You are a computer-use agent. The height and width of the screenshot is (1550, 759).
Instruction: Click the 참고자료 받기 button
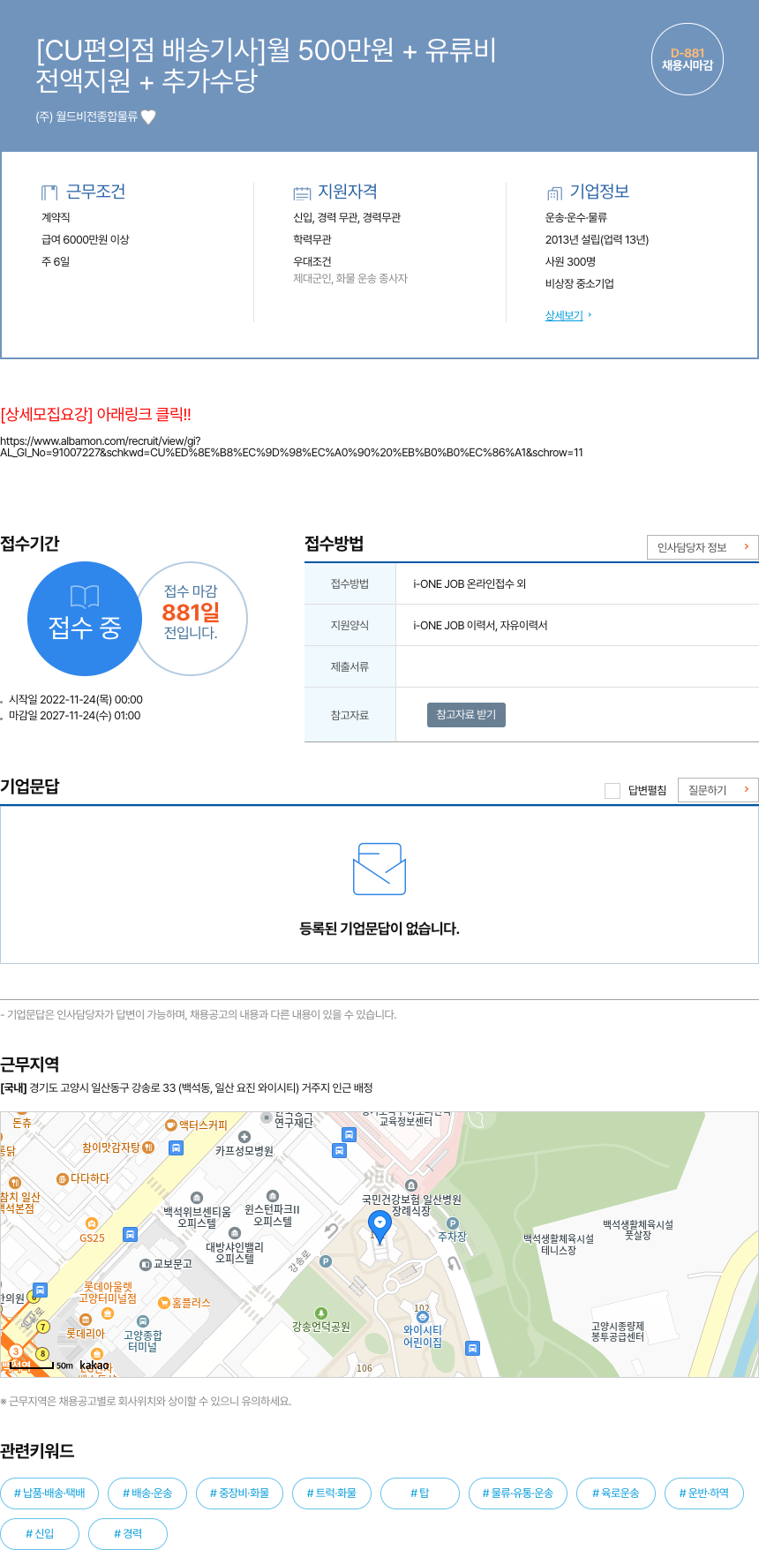466,714
